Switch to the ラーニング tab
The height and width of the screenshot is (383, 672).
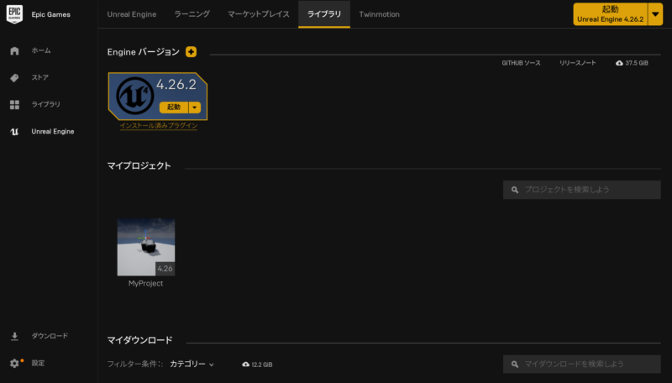[x=192, y=14]
